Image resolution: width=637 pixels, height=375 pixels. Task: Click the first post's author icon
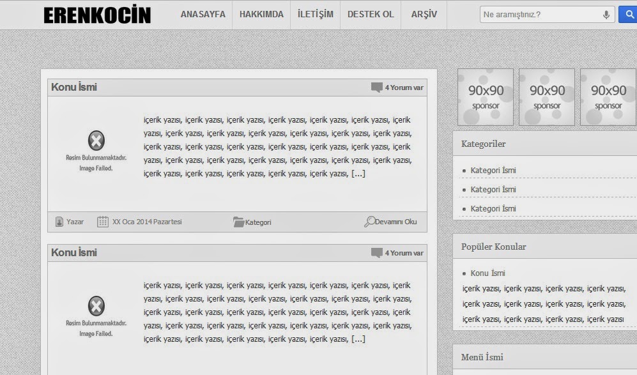tap(59, 222)
